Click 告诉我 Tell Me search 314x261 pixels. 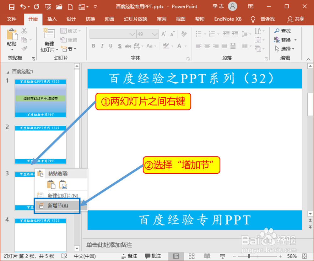263,19
